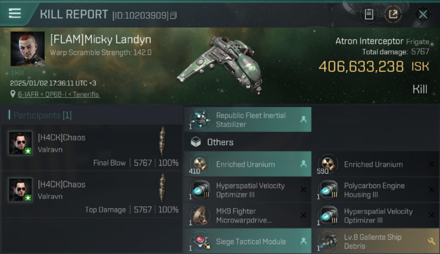Open Final Blow participant Chaos portrait
This screenshot has width=440, height=254.
[x=20, y=143]
